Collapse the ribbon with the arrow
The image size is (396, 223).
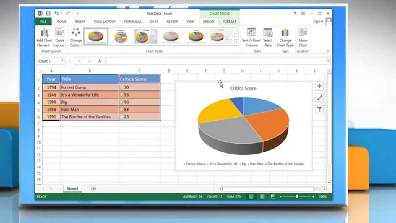[x=328, y=51]
